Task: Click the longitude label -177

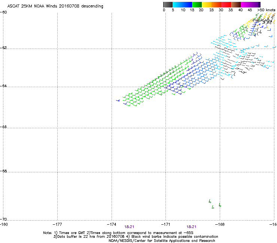Action: tap(57, 224)
